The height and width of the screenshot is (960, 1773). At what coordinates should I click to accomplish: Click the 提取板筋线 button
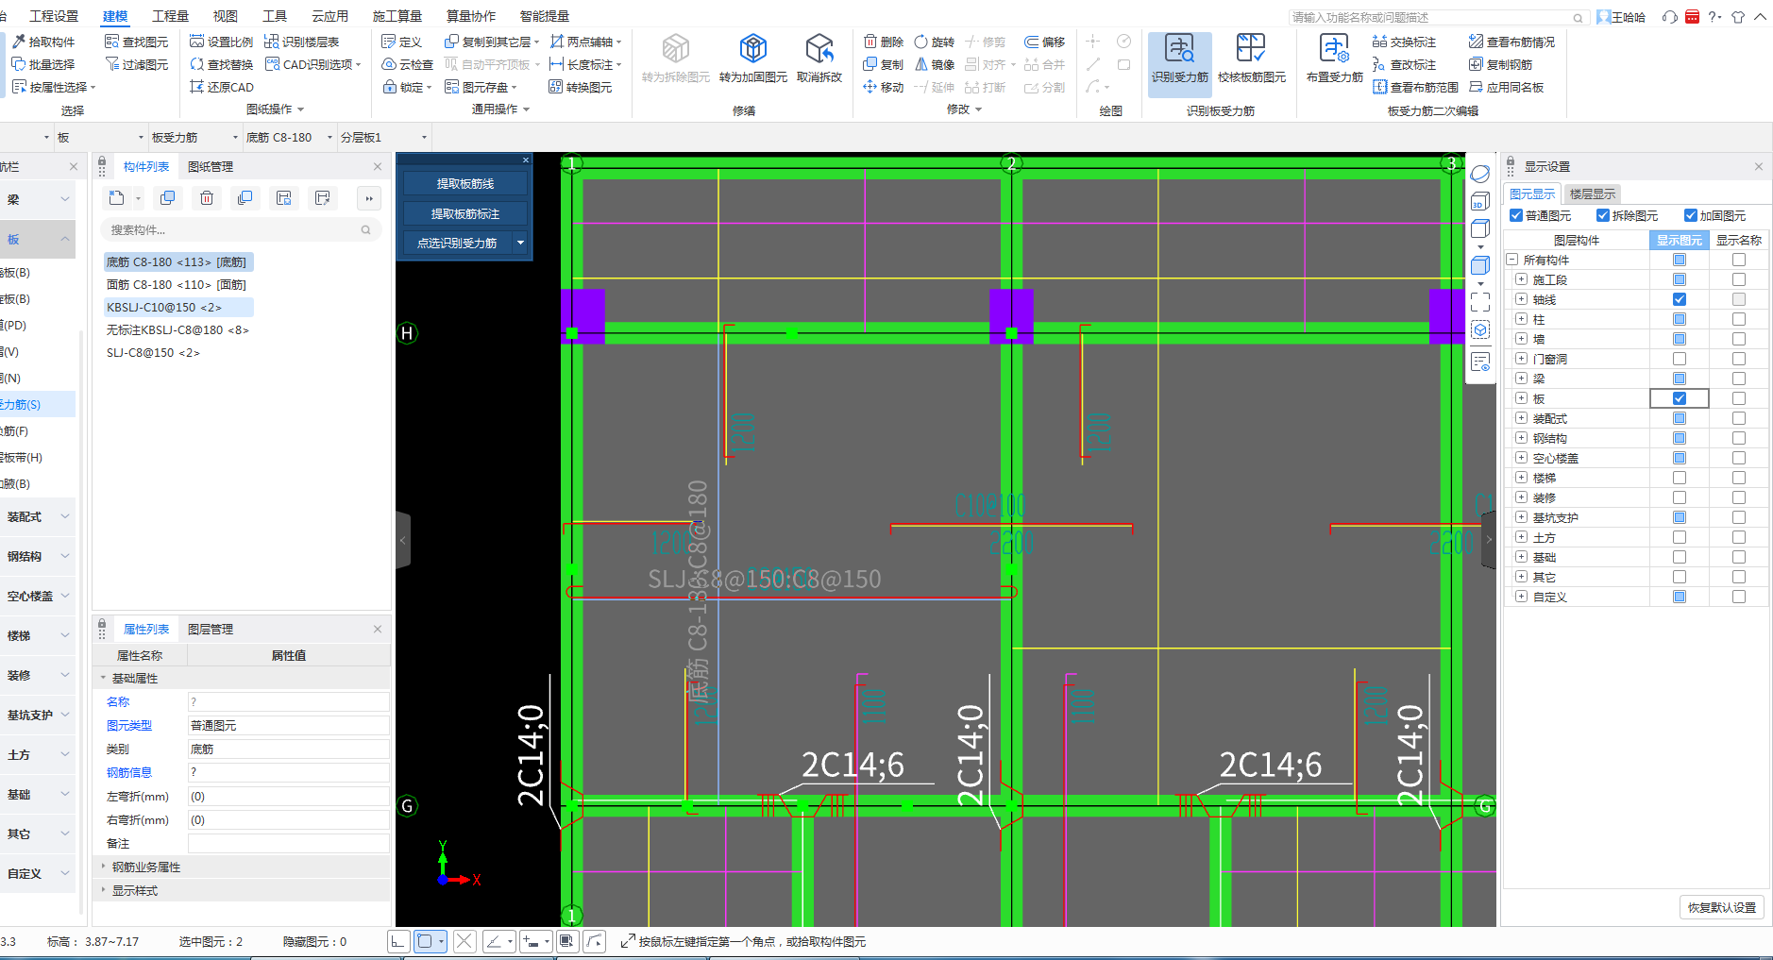click(x=464, y=183)
